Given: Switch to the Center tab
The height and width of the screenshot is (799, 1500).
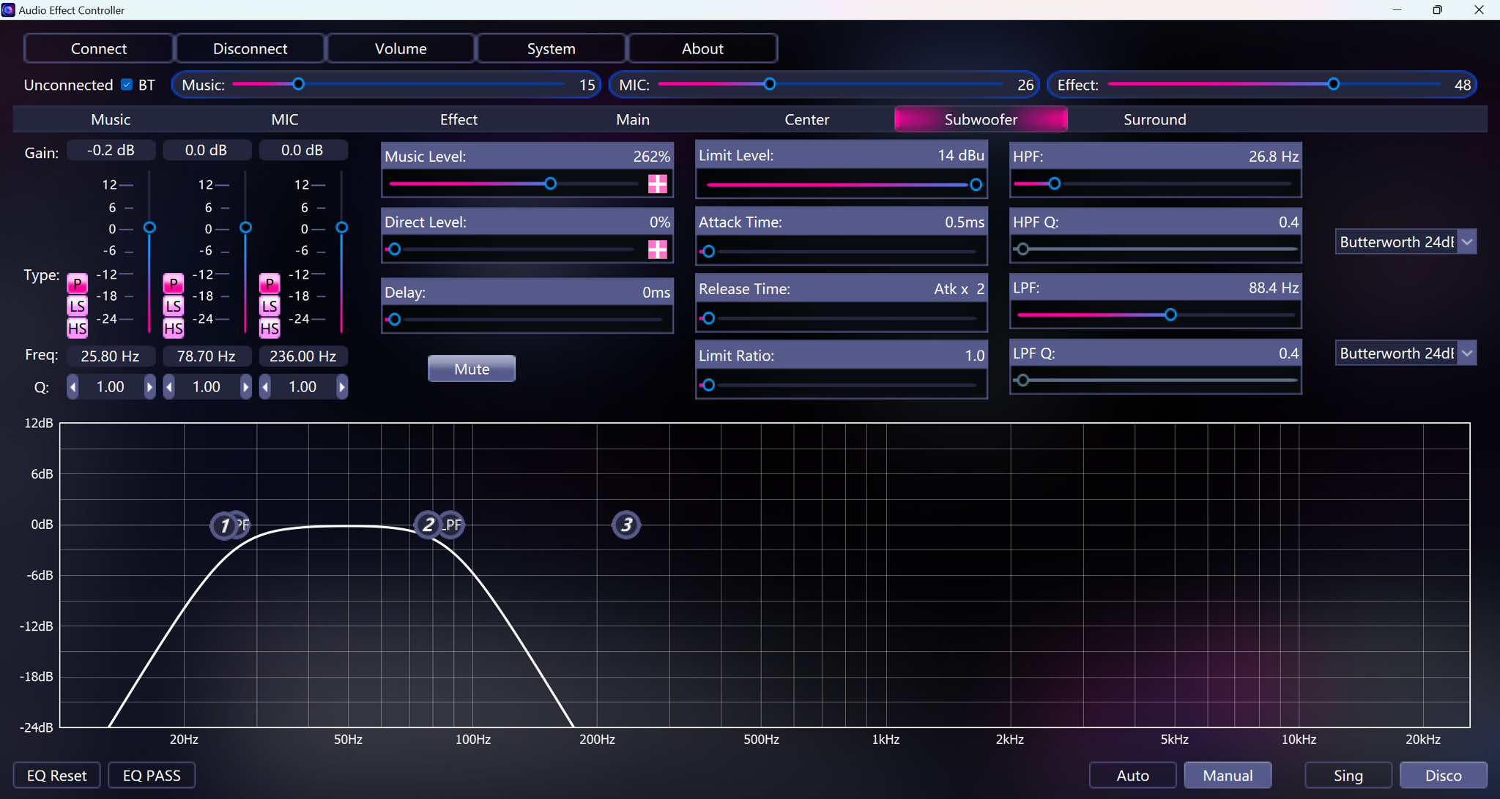Looking at the screenshot, I should coord(807,119).
